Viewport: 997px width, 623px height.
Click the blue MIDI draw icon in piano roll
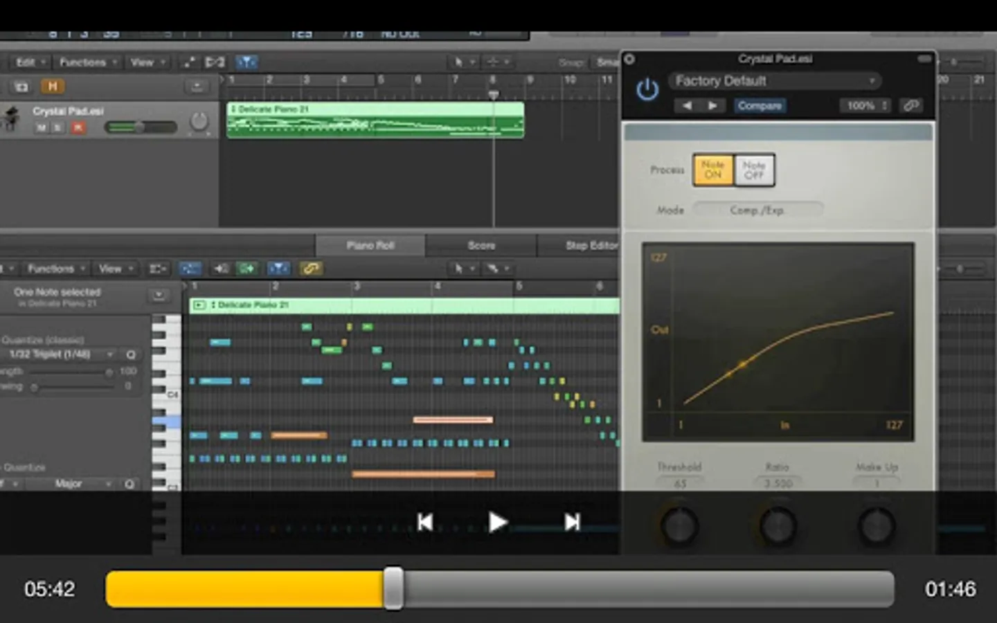pyautogui.click(x=190, y=269)
